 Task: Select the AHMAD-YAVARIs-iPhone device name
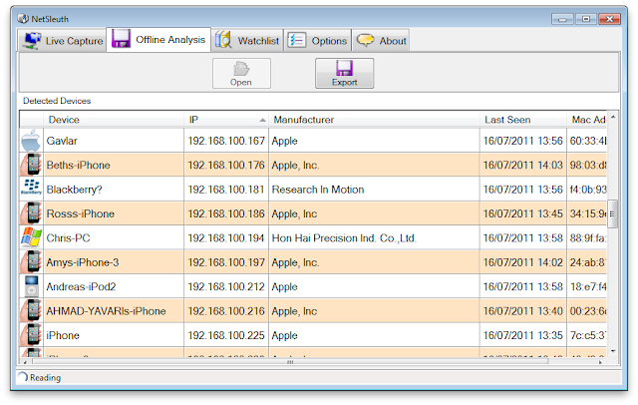(106, 311)
